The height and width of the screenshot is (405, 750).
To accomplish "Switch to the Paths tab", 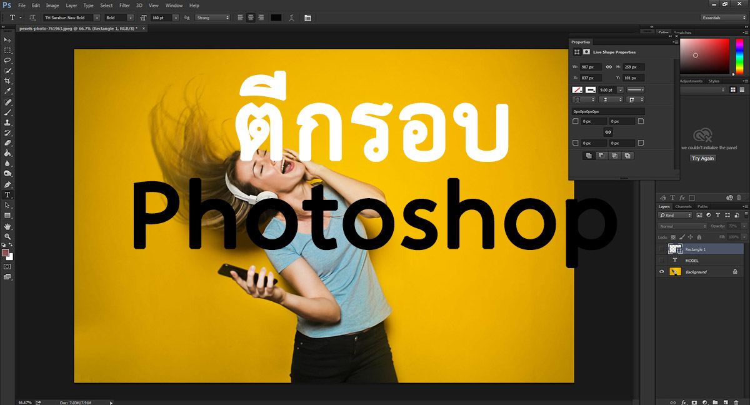I will click(x=702, y=206).
